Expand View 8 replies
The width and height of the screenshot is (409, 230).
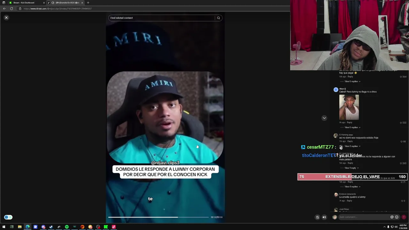tap(352, 187)
